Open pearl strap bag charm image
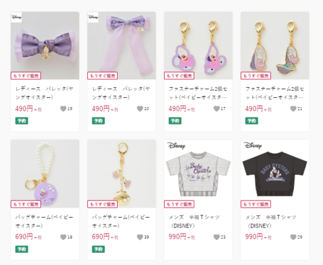 45,173
